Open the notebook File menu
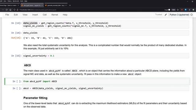The height and width of the screenshot is (110, 196). (x=7, y=15)
